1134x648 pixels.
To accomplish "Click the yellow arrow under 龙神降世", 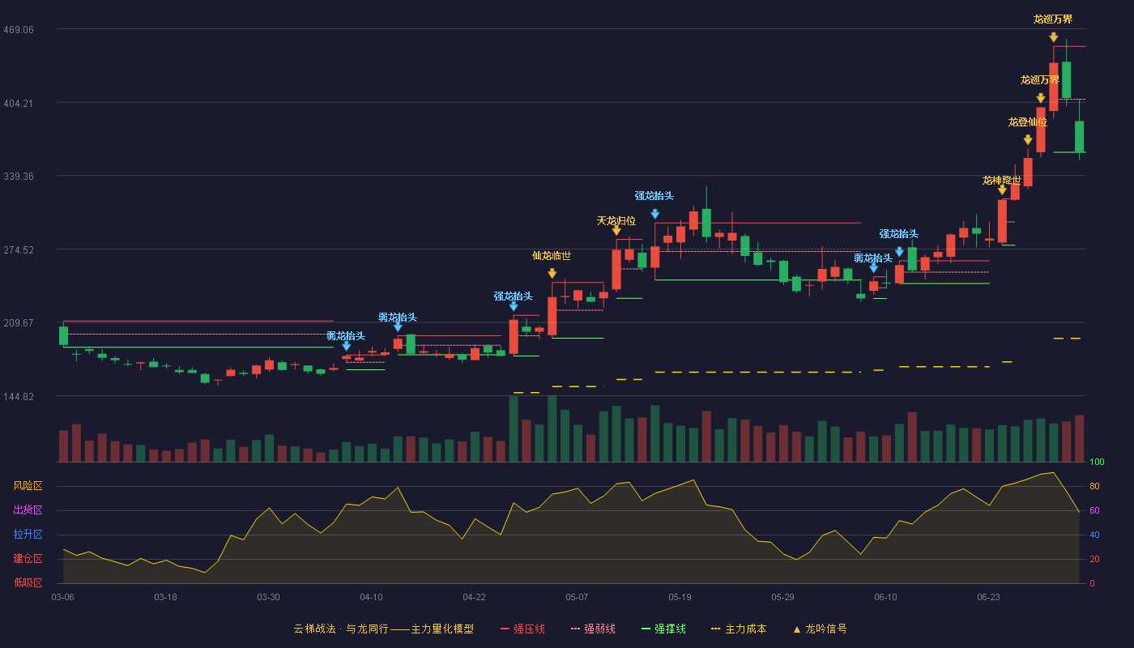I will click(x=1002, y=190).
